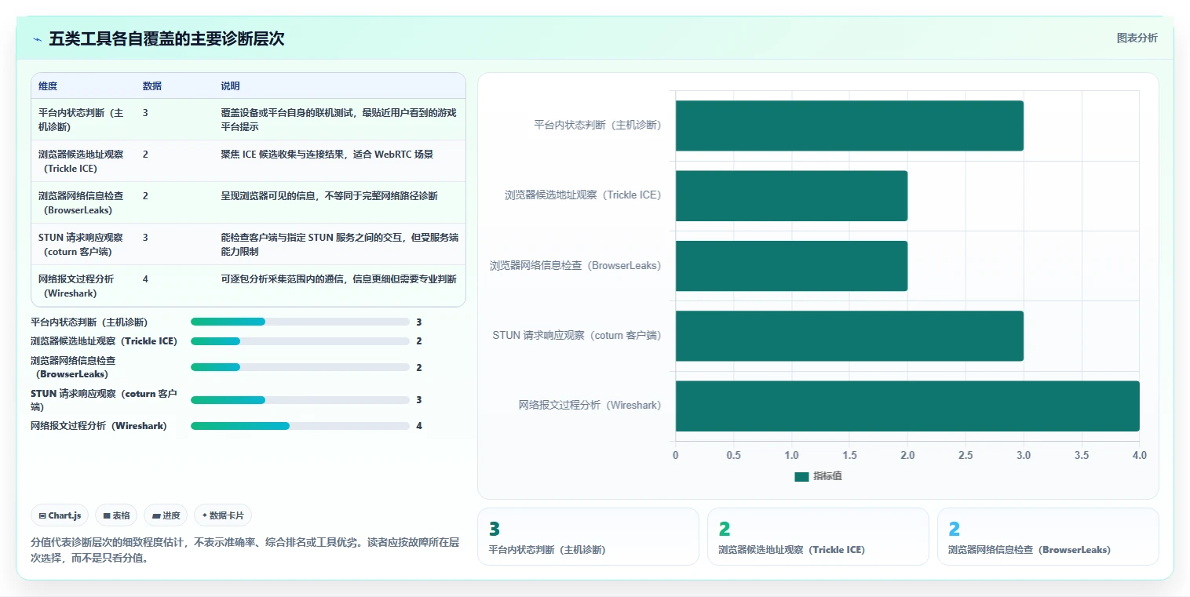Click table cell 平台内状态判断（主机诊断）
The width and height of the screenshot is (1190, 597).
[x=83, y=119]
